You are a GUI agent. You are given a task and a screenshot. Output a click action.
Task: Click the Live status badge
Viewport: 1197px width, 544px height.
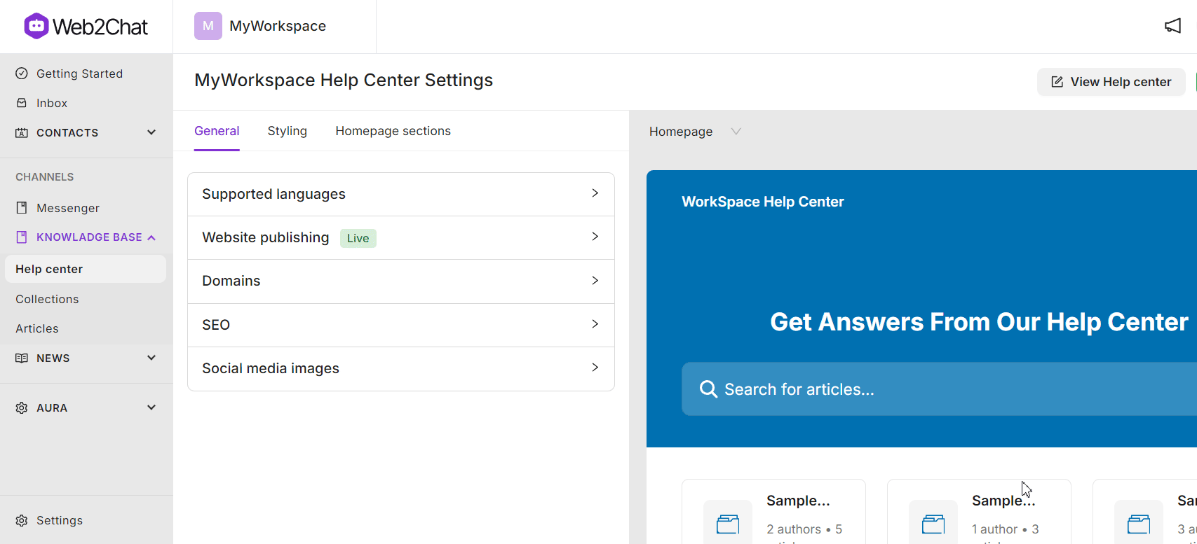point(358,238)
